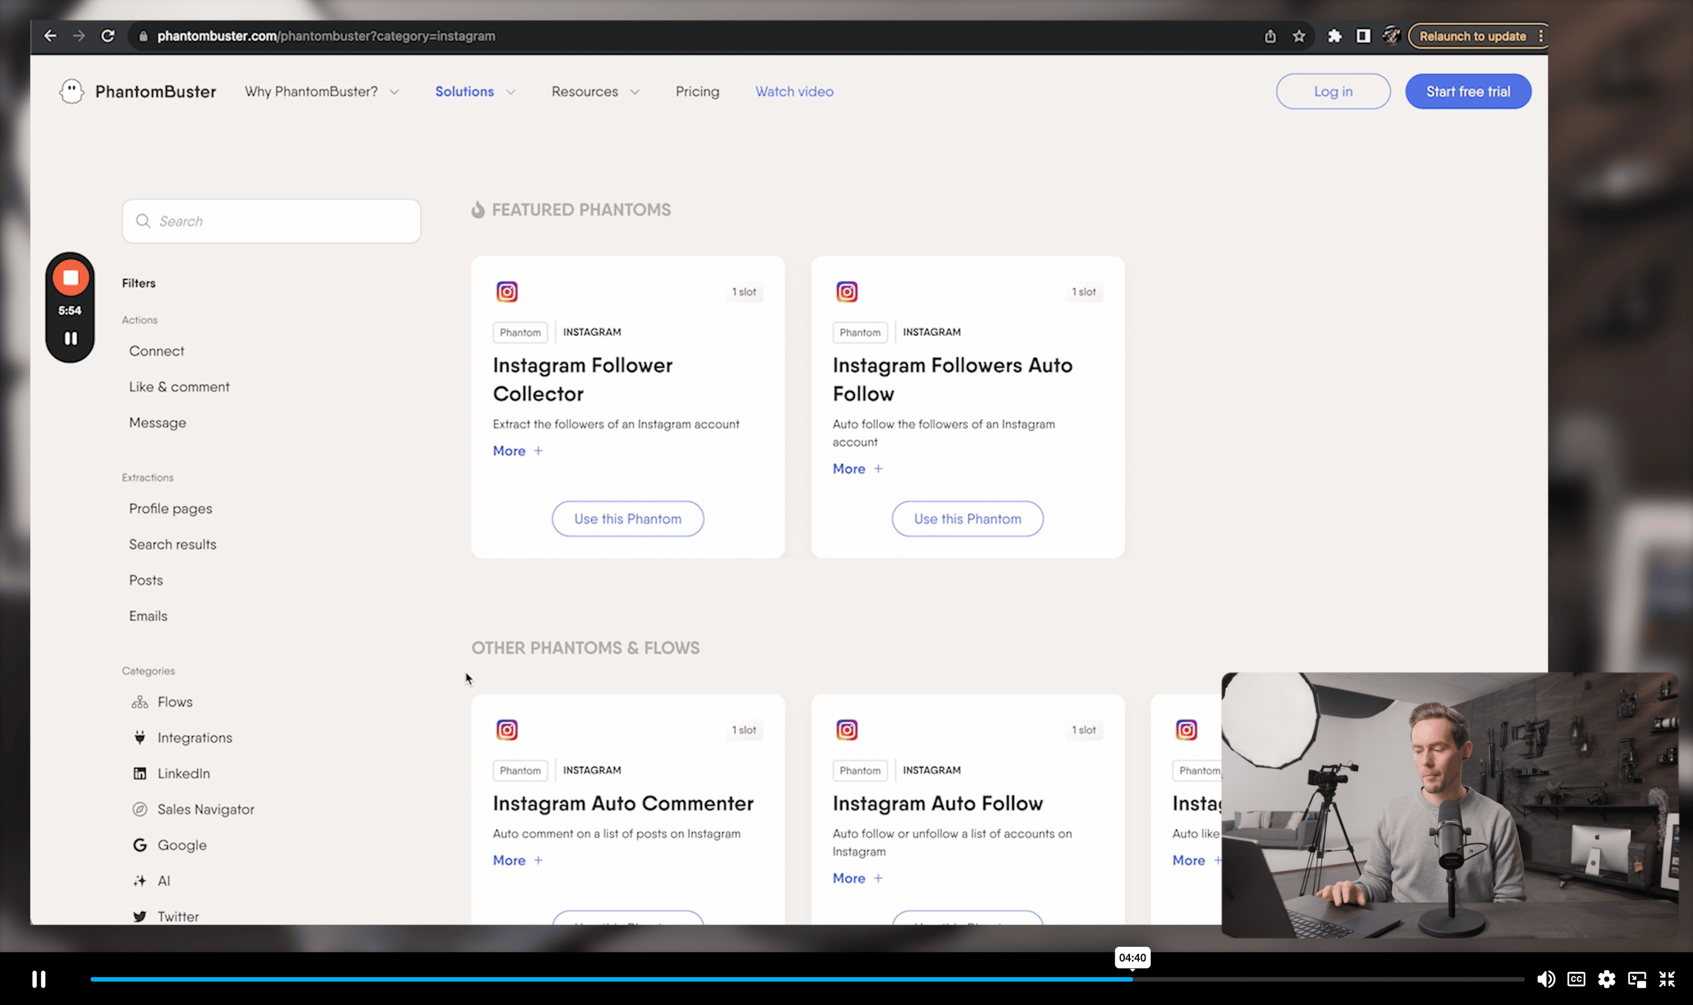Select Sales Navigator compass icon
Image resolution: width=1693 pixels, height=1005 pixels.
click(x=139, y=809)
